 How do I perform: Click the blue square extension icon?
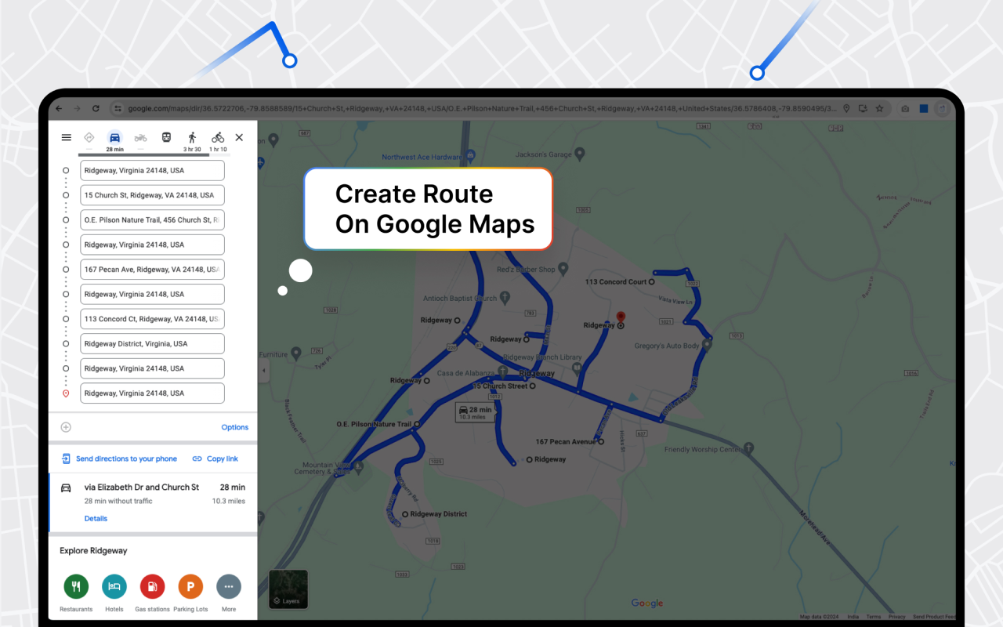pos(924,108)
